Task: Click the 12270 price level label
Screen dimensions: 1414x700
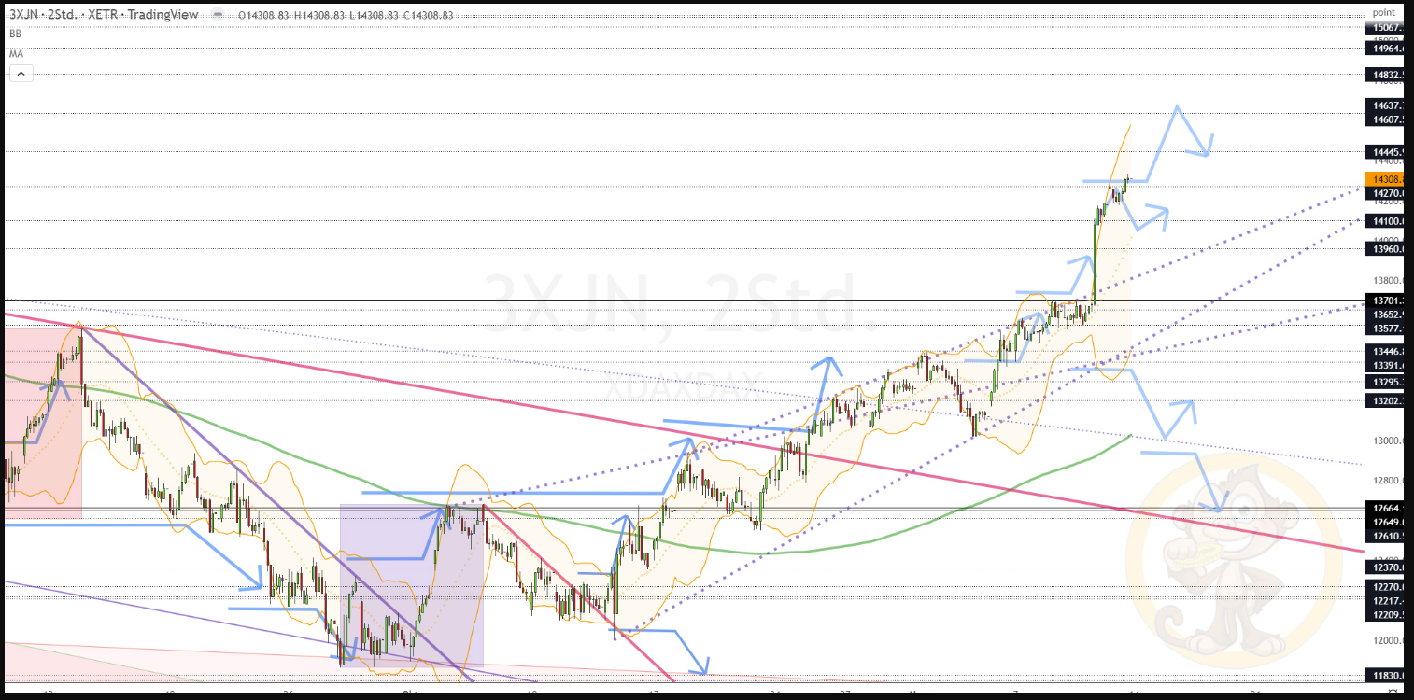Action: (x=1385, y=587)
